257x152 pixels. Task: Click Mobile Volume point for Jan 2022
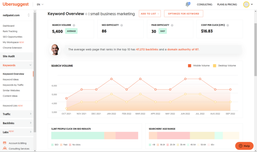pyautogui.click(x=112, y=79)
